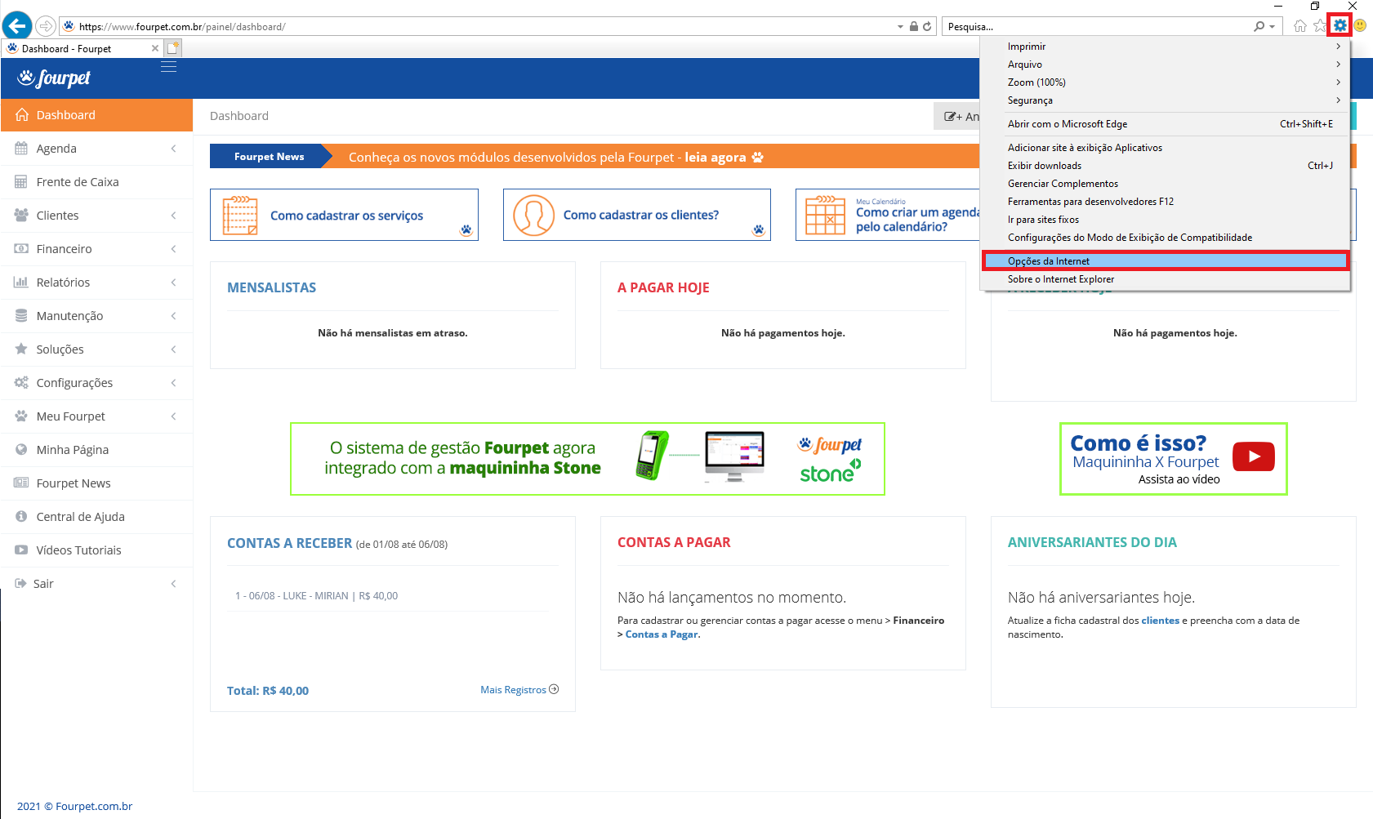Expand the Clientes submenu chevron

point(174,216)
